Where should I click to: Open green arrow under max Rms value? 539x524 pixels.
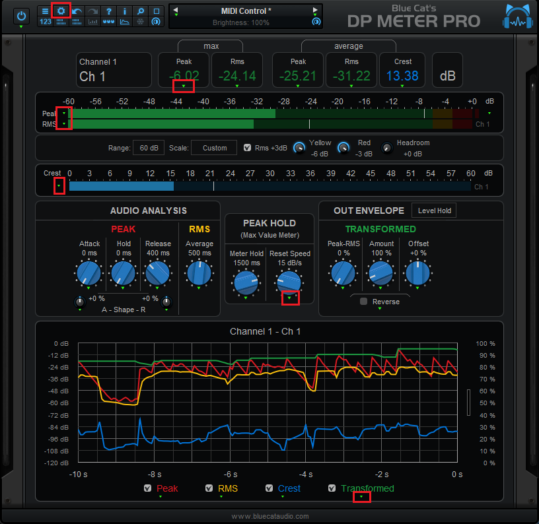237,86
